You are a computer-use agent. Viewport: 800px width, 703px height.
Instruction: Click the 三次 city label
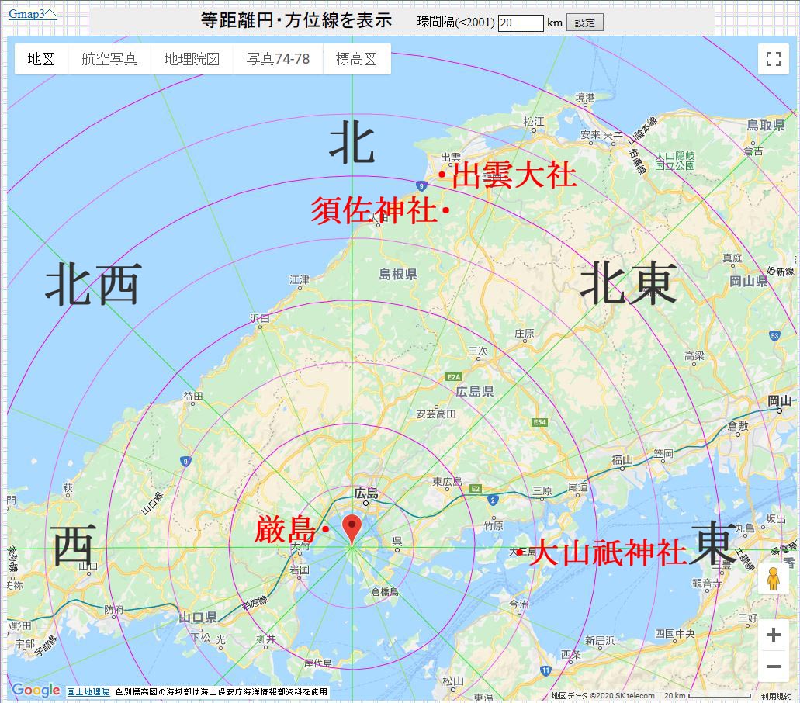[x=478, y=351]
